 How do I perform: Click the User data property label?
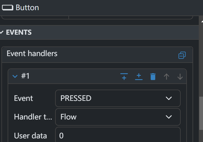click(30, 136)
